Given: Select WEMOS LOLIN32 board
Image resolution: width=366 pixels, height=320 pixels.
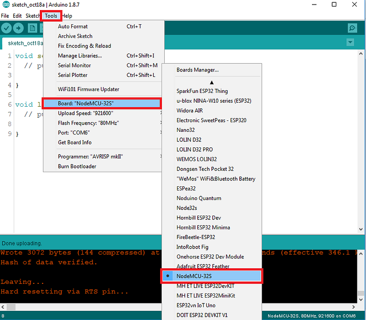Looking at the screenshot, I should pos(212,159).
